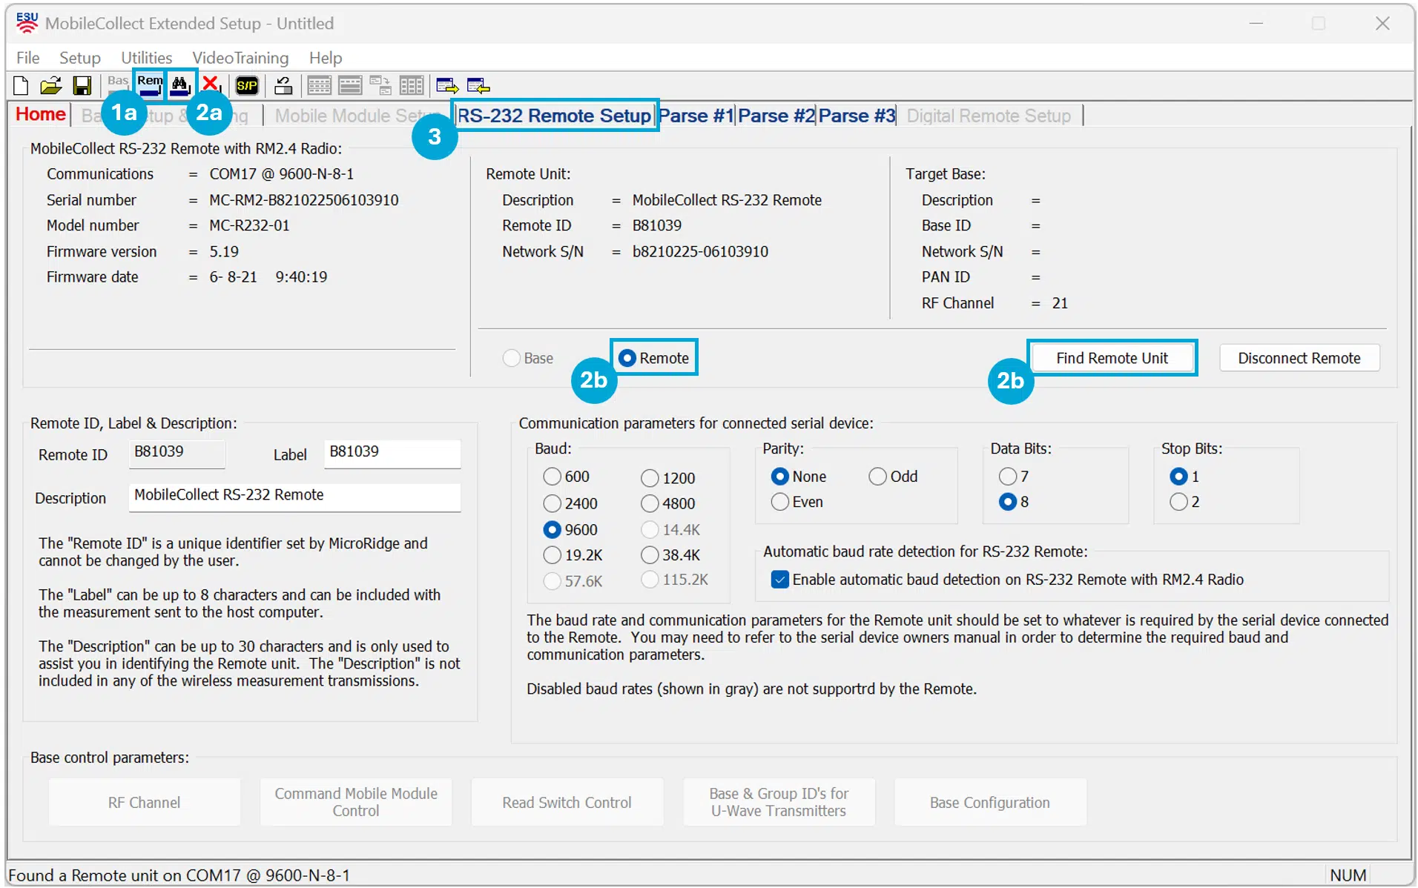Open the Utilities menu

pyautogui.click(x=146, y=58)
